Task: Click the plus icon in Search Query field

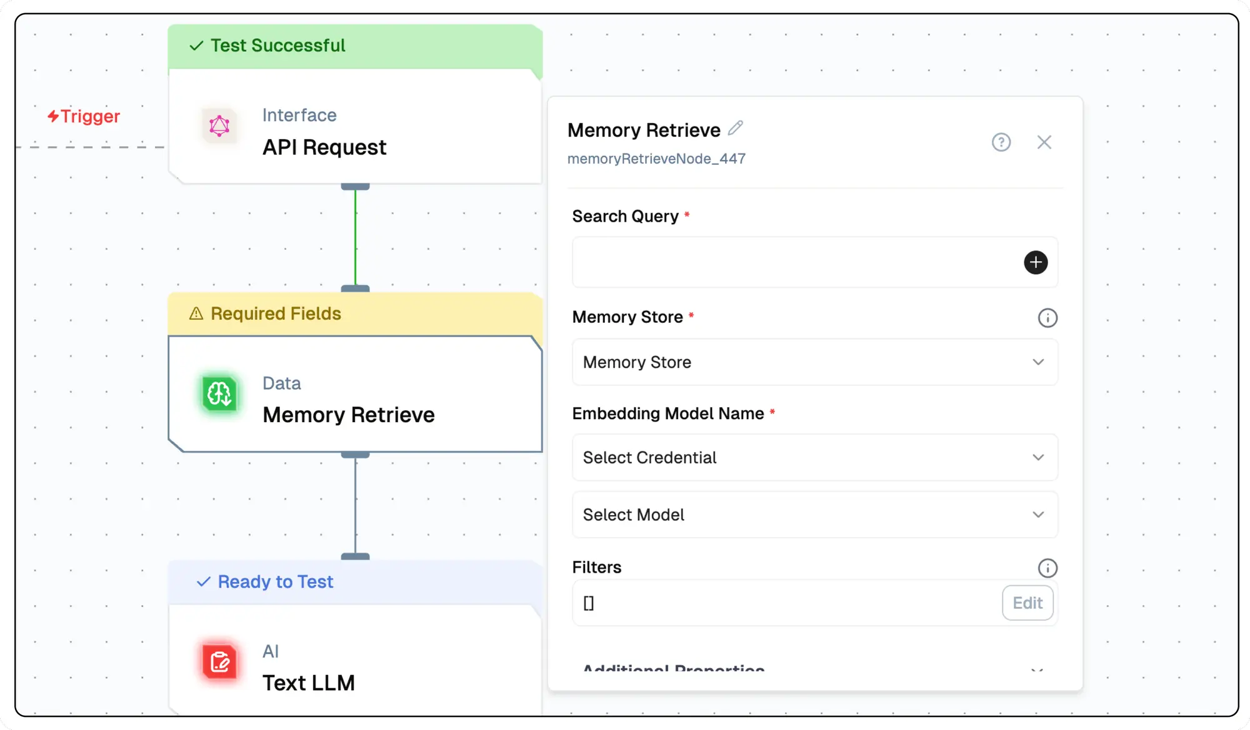Action: [1036, 262]
